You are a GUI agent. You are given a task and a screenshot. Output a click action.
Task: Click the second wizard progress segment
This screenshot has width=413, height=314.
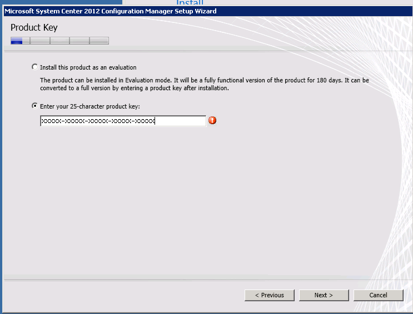[40, 41]
